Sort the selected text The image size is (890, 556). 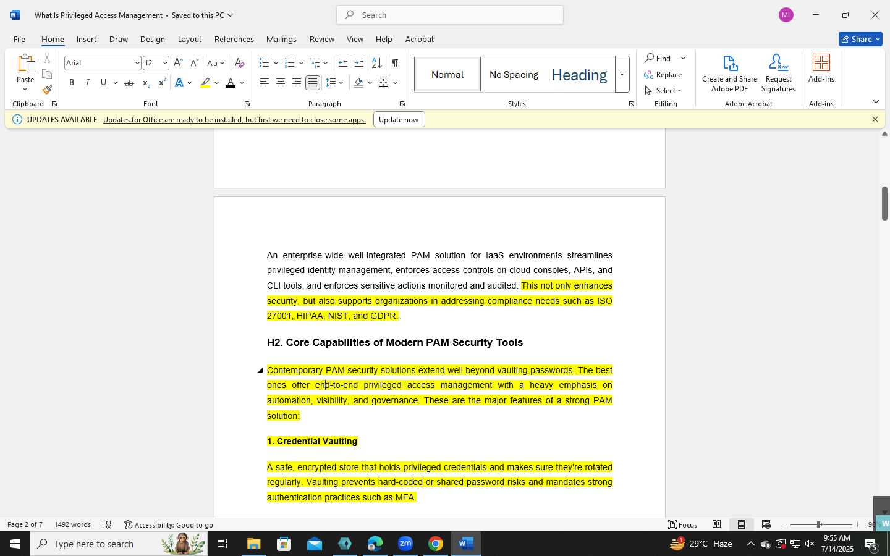pos(376,63)
